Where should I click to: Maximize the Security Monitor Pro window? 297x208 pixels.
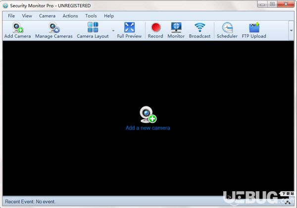(272, 4)
